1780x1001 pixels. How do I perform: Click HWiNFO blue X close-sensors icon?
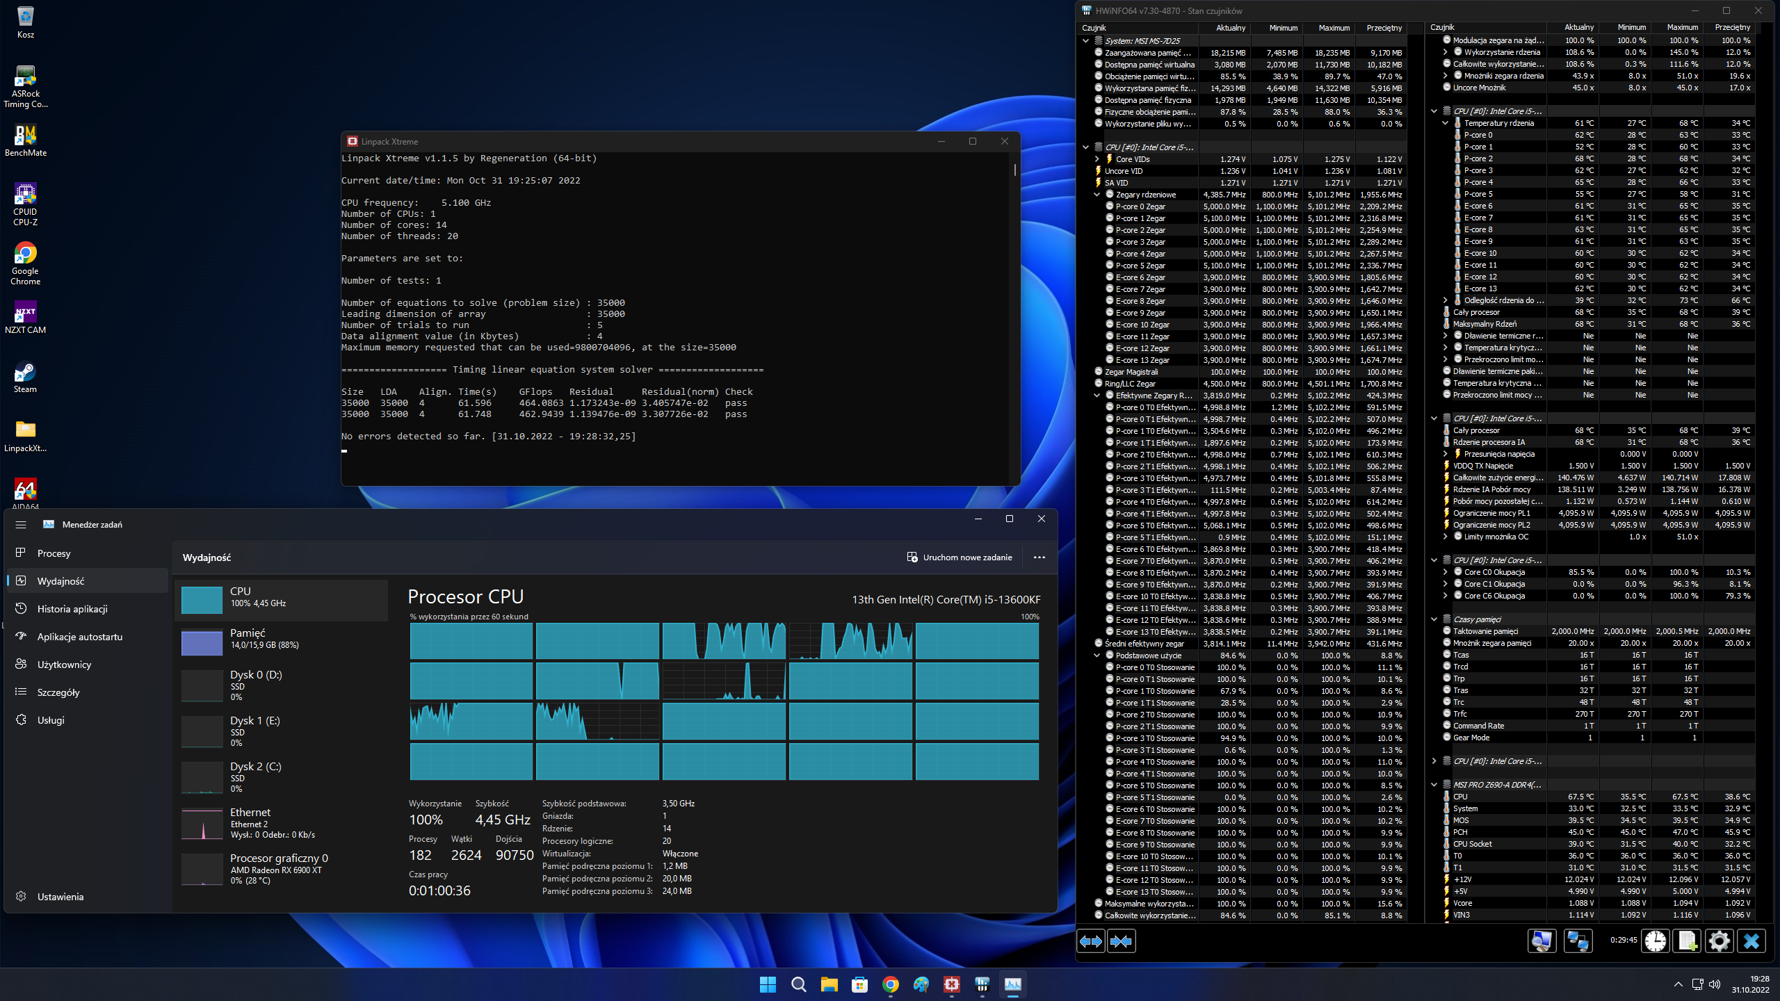[1751, 941]
